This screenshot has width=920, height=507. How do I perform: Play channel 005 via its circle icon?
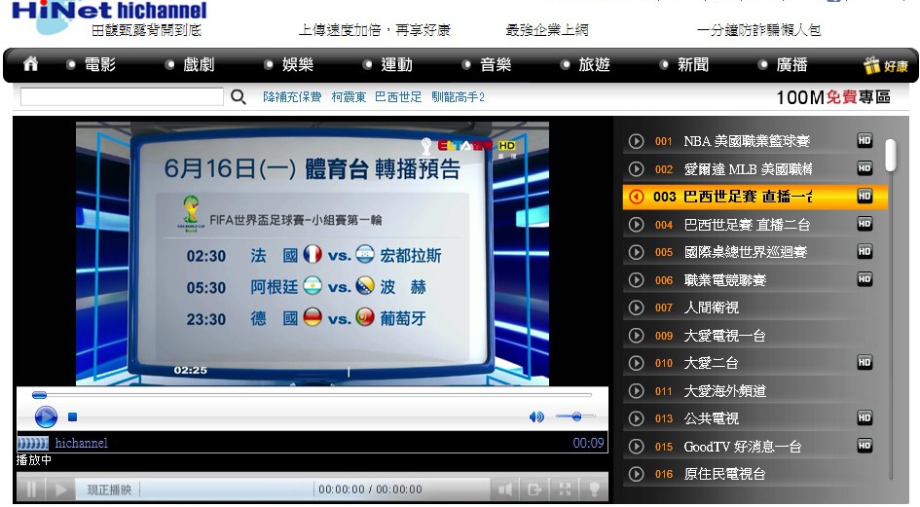click(636, 252)
